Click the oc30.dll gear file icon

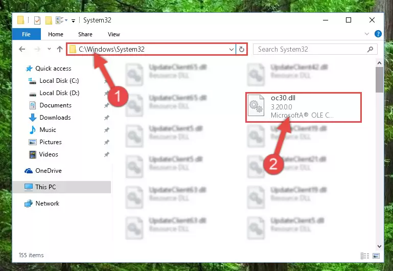(x=256, y=105)
